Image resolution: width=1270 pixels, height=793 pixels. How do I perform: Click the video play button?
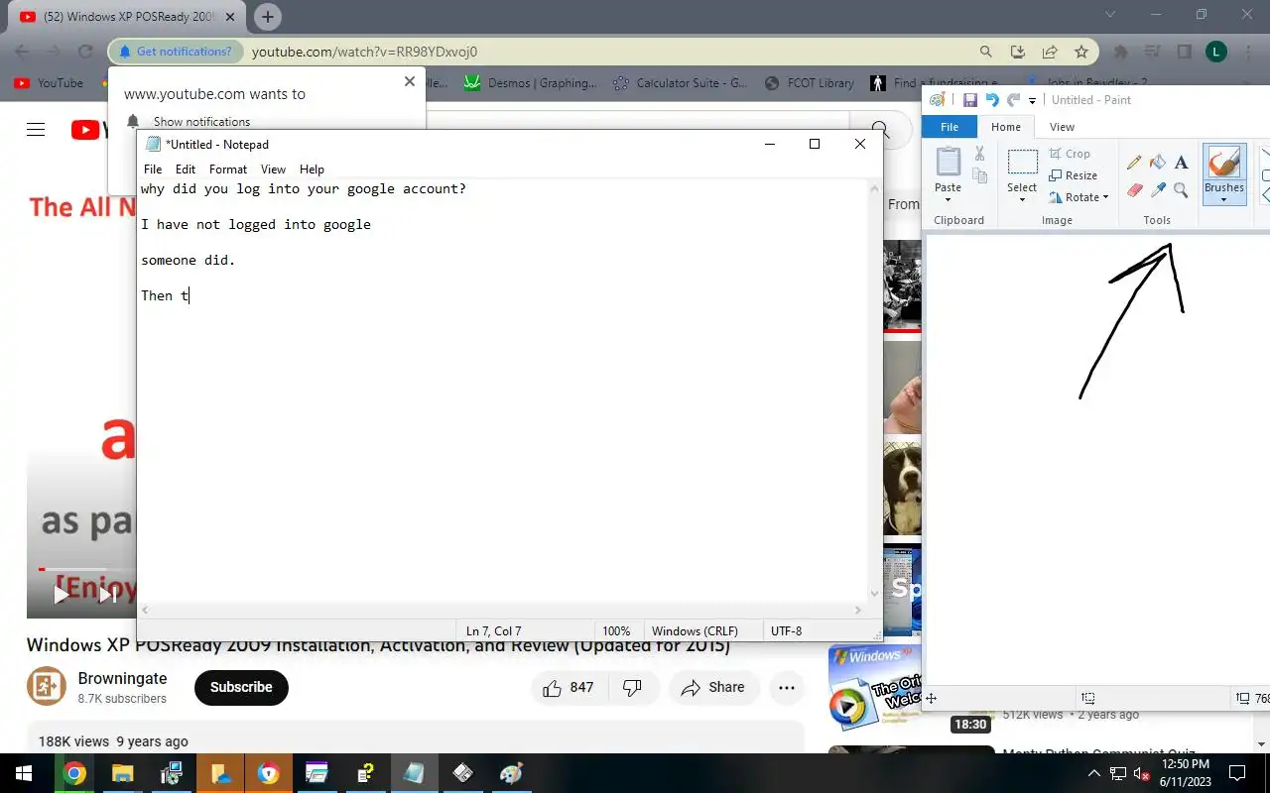click(61, 593)
